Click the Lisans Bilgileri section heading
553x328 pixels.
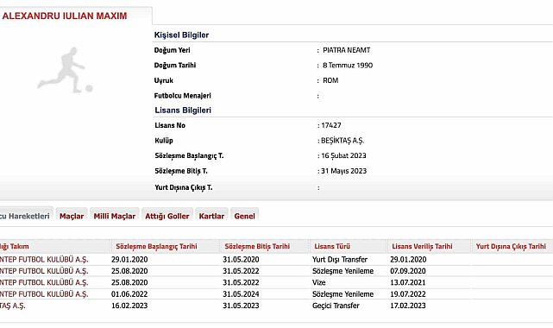coord(183,110)
